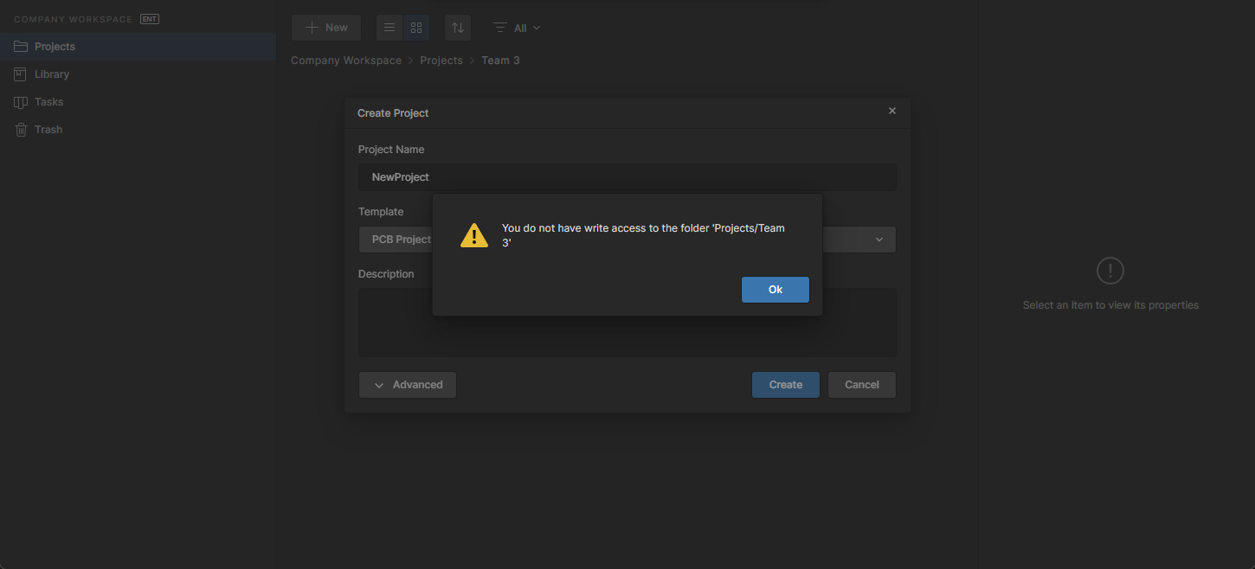Open the Template dropdown
Viewport: 1255px width, 569px height.
(627, 240)
